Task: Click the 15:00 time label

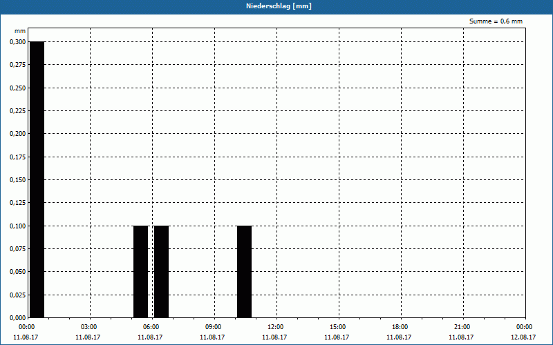Action: pyautogui.click(x=338, y=327)
